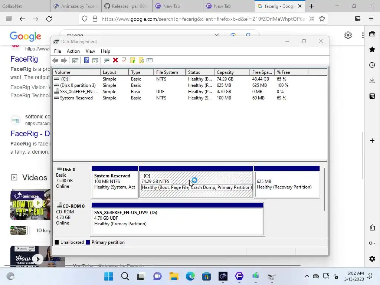
Task: Open the View menu in Disk Management
Action: click(x=90, y=51)
